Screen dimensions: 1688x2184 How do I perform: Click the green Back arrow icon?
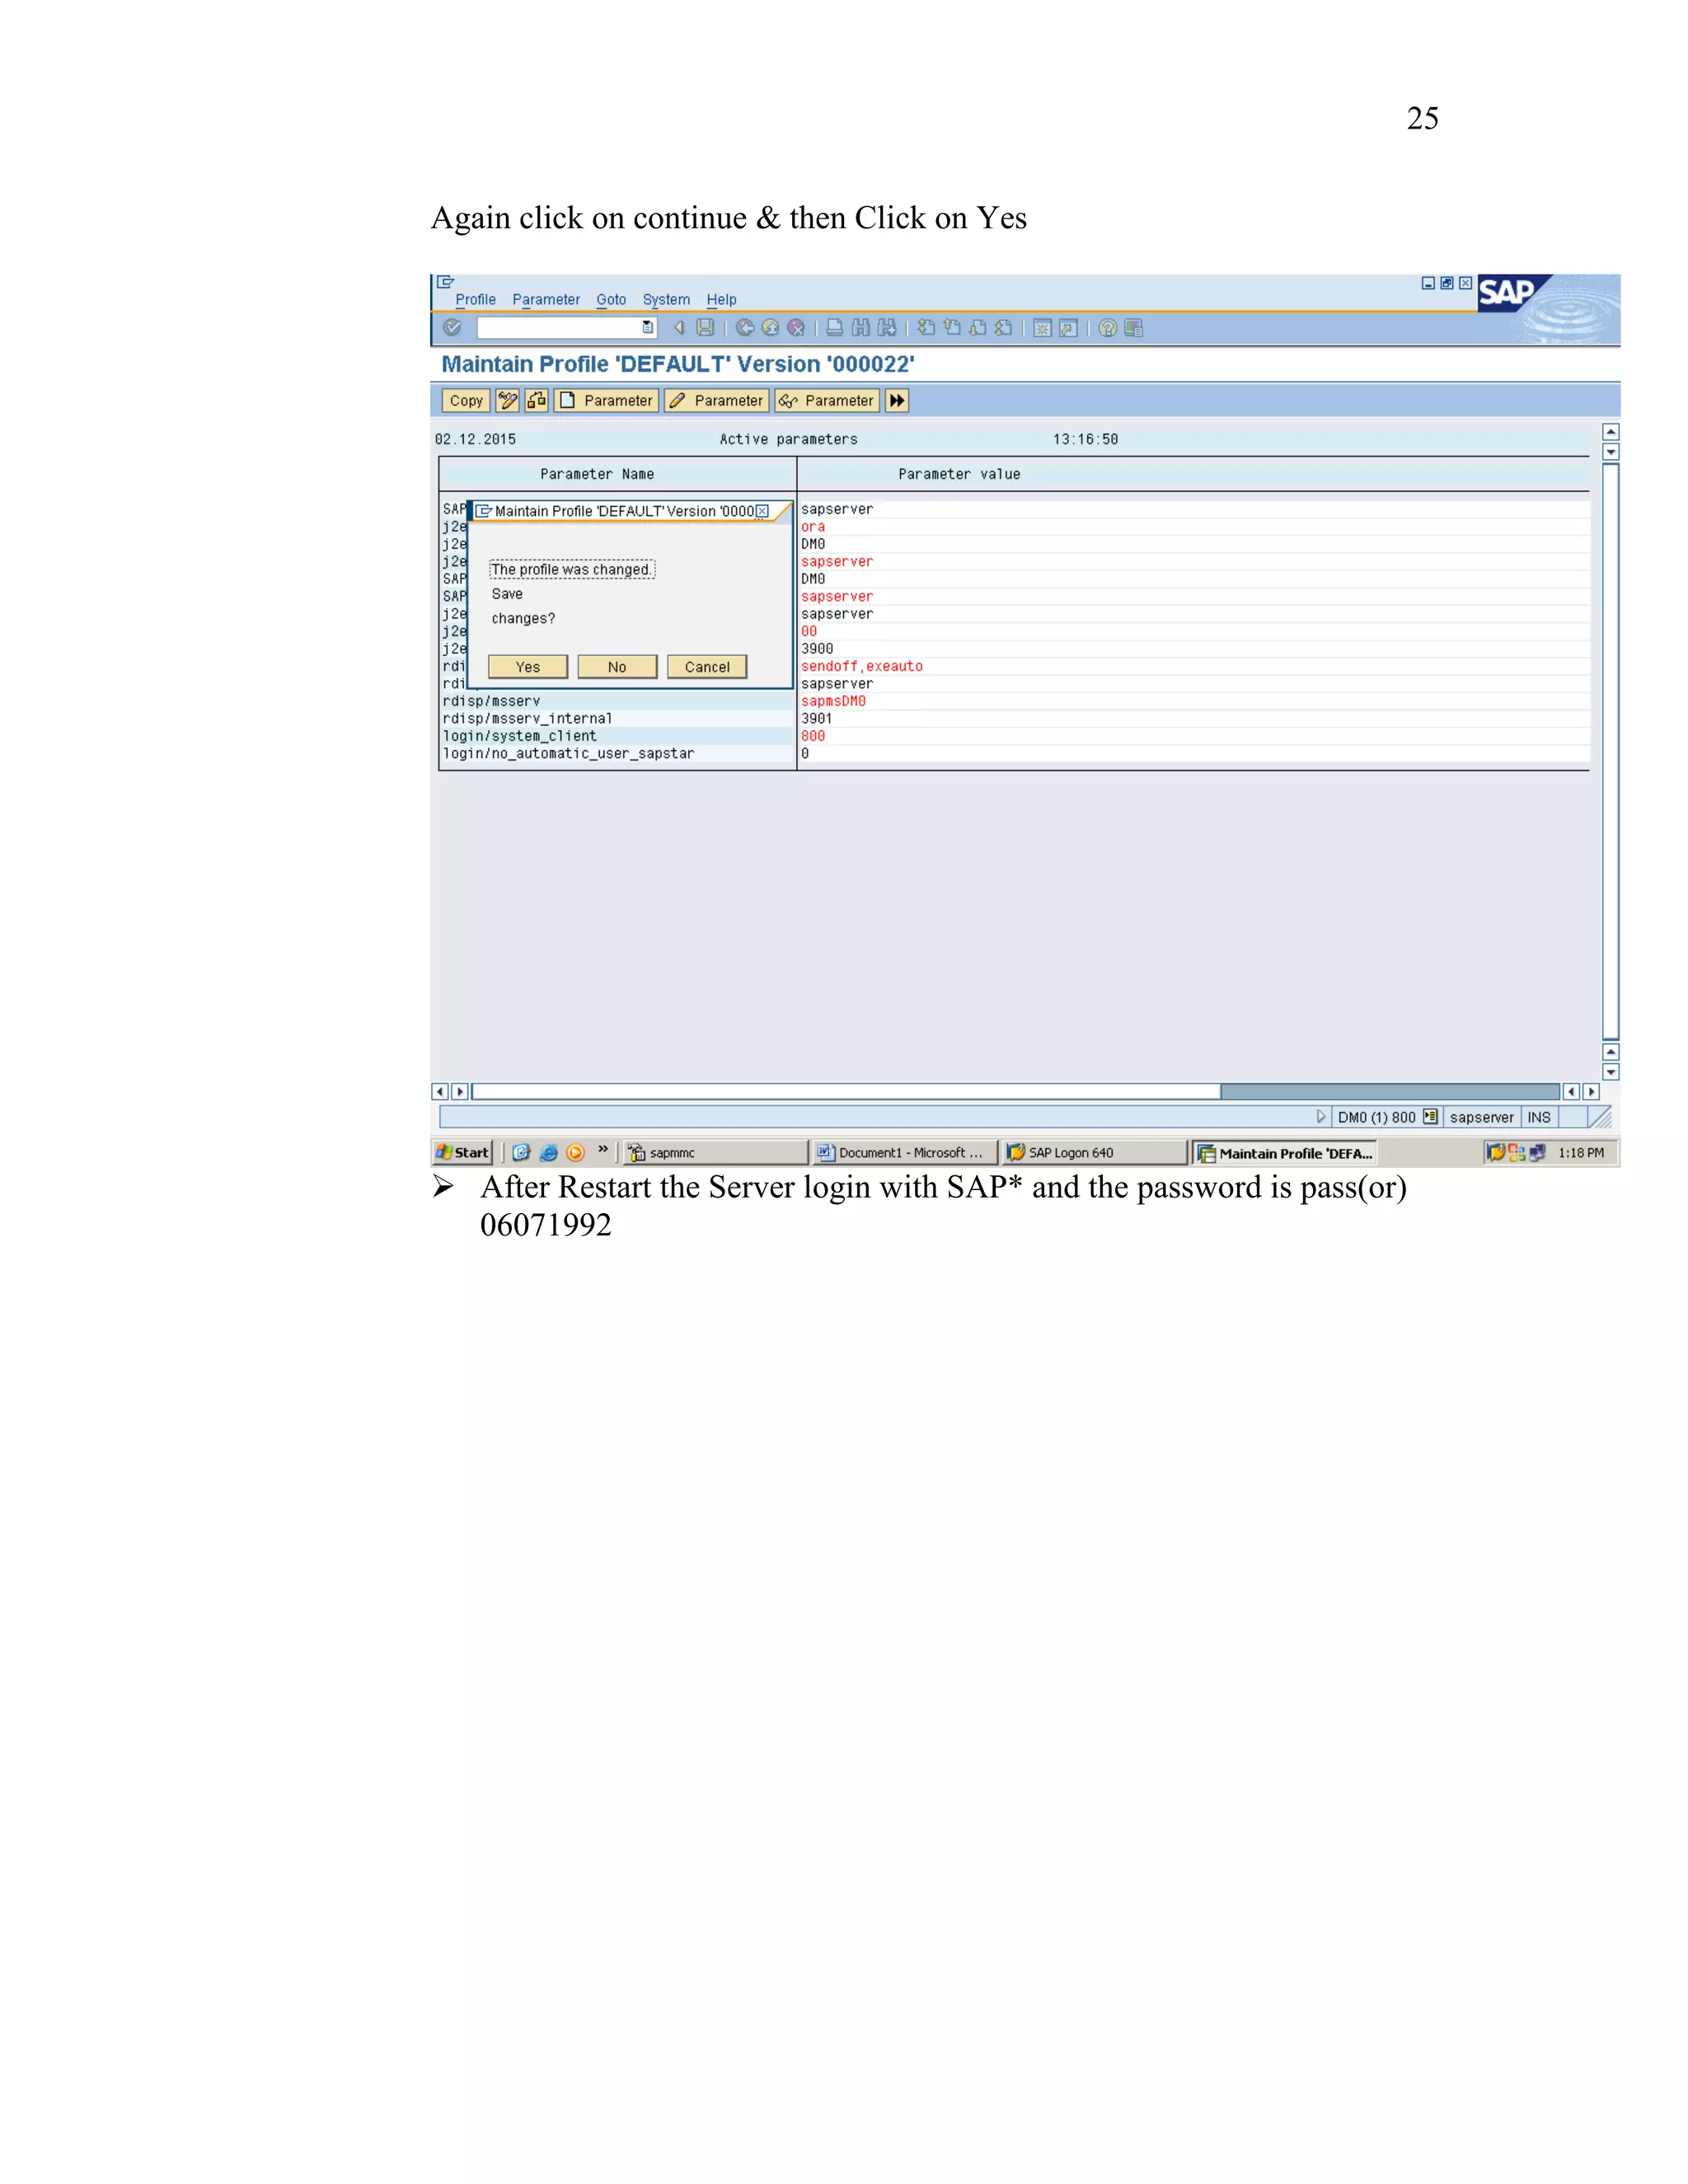(745, 327)
